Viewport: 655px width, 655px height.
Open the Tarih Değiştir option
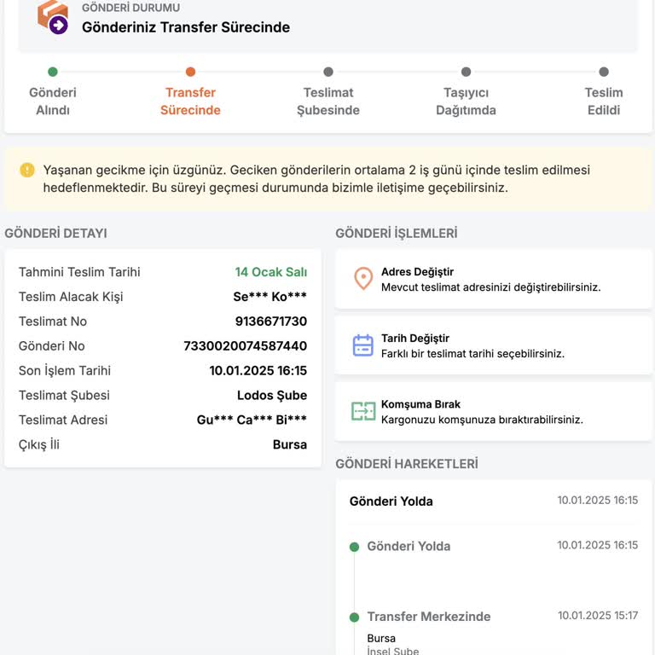point(493,345)
